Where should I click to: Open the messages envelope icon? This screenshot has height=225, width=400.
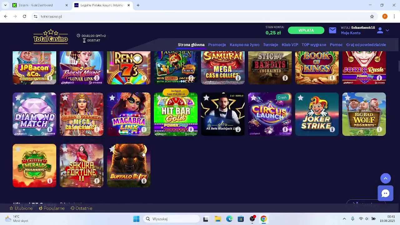tap(332, 30)
